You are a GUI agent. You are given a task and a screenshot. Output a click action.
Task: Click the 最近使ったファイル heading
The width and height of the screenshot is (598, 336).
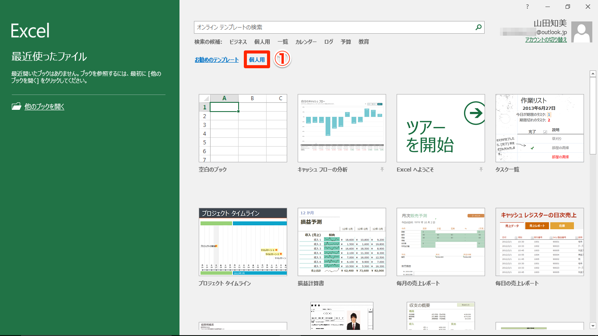pyautogui.click(x=49, y=56)
